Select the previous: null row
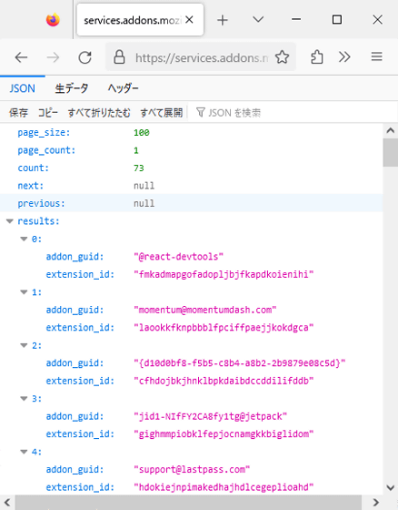398x510 pixels. (192, 203)
